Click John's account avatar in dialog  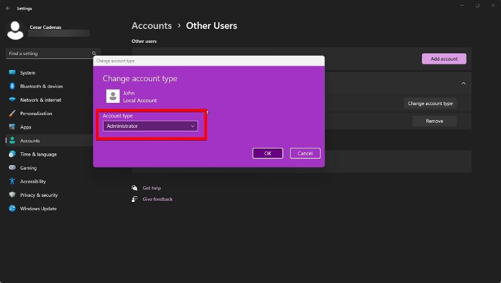[113, 96]
